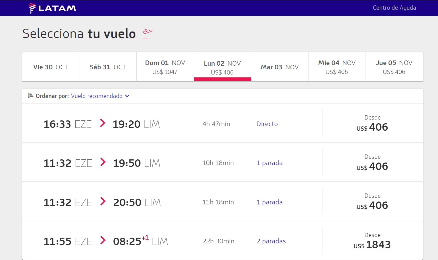View 2 paradas stop details
The width and height of the screenshot is (438, 260).
click(271, 241)
